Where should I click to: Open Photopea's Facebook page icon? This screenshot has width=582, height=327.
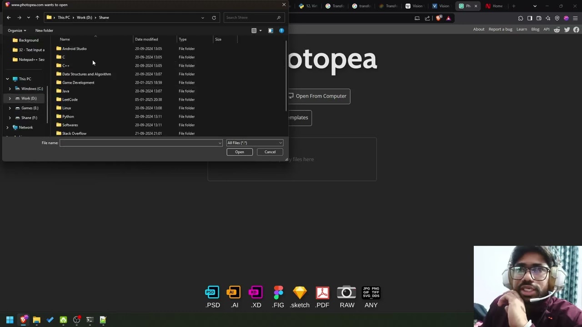click(x=576, y=30)
